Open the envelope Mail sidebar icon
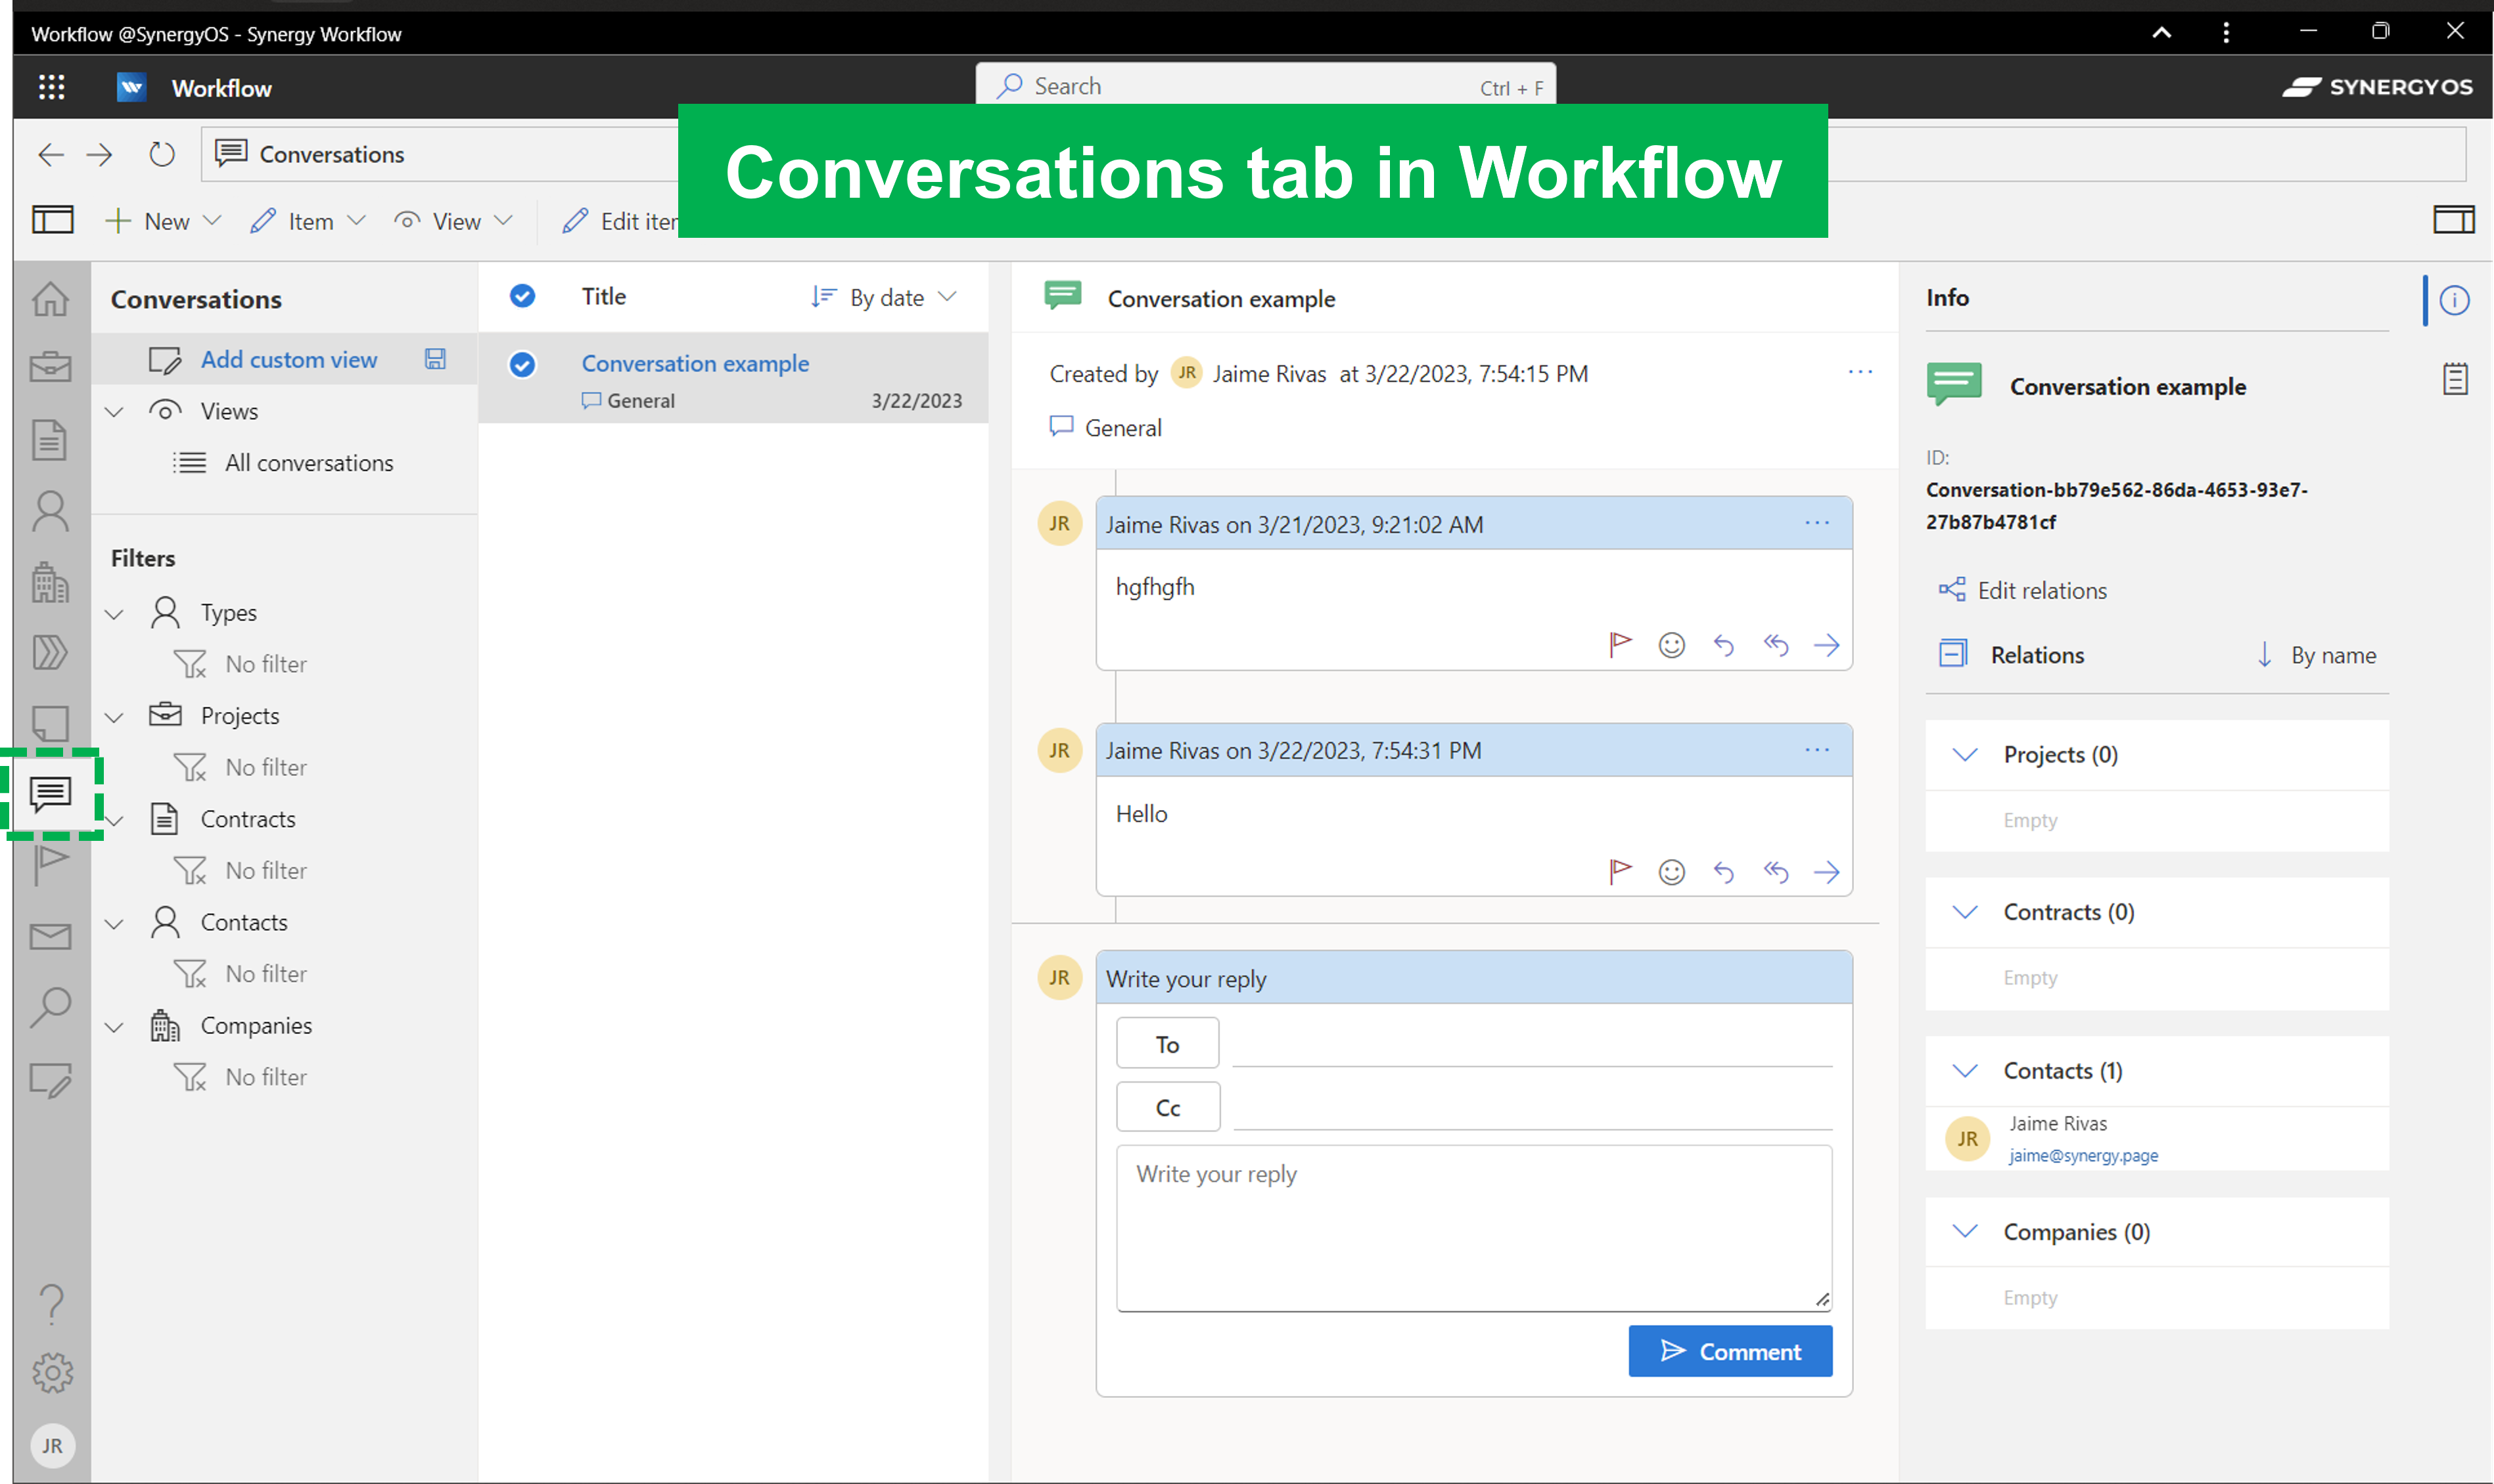Screen dimensions: 2494x1484 pyautogui.click(x=50, y=937)
